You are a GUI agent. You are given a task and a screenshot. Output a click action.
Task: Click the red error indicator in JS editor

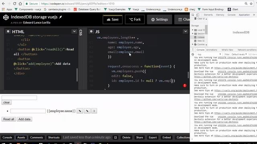[x=185, y=85]
